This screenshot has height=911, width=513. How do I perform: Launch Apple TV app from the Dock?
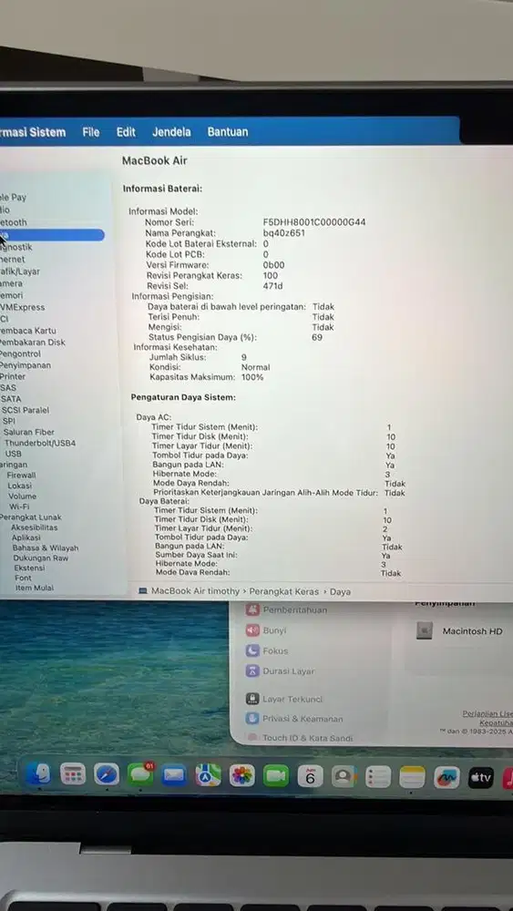click(480, 778)
